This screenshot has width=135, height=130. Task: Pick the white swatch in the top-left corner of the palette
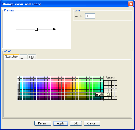pos(18,77)
